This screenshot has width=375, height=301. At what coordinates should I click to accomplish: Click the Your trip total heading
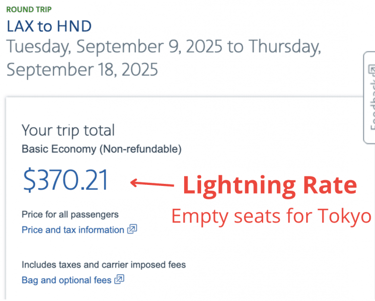[68, 130]
